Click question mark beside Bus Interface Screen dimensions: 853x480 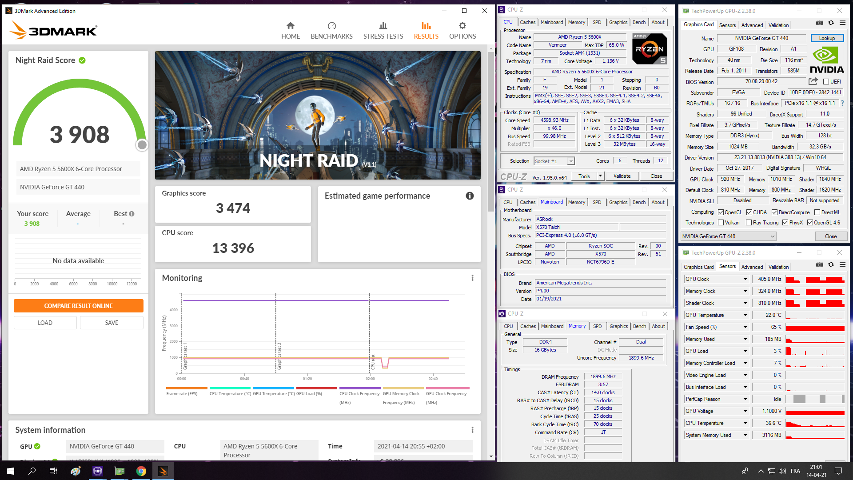(842, 103)
